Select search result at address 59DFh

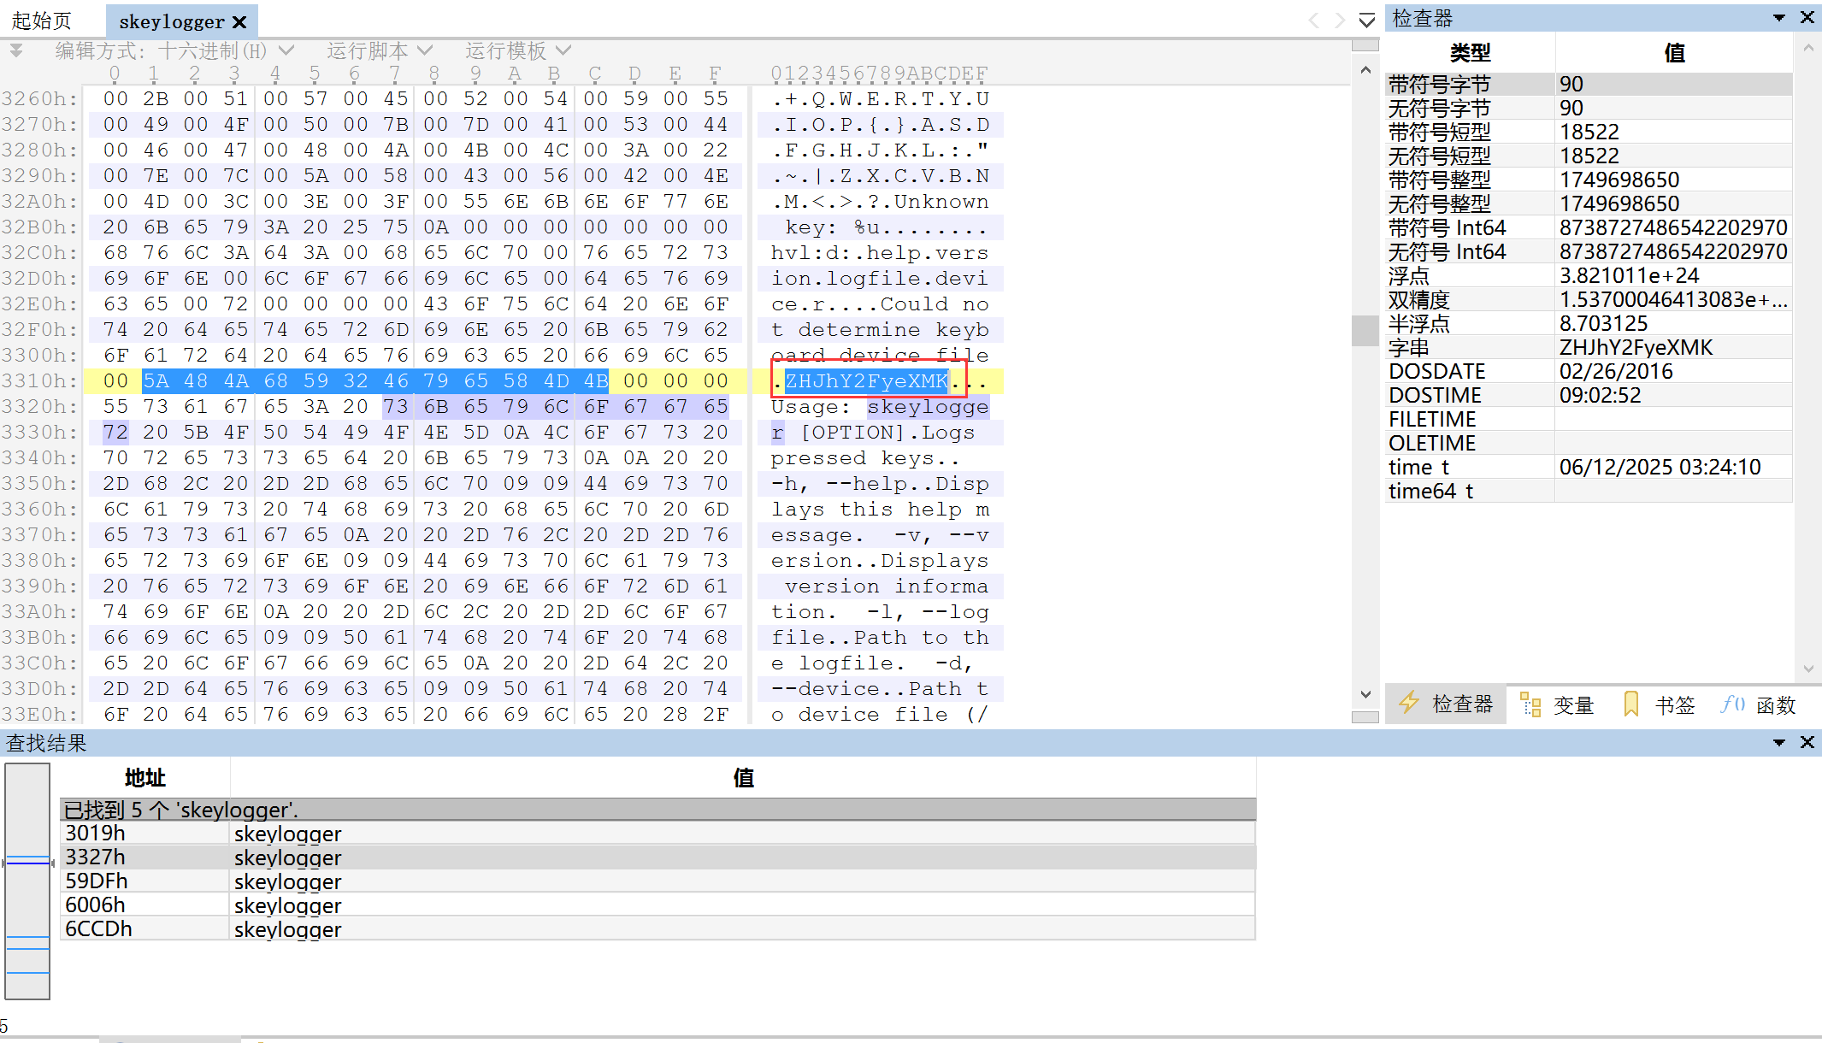tap(96, 881)
